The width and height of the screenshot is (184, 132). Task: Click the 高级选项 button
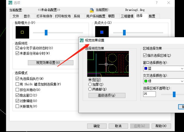107,95
